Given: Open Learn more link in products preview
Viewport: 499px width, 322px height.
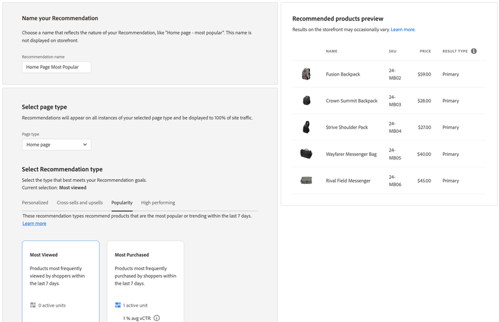Looking at the screenshot, I should (x=403, y=30).
